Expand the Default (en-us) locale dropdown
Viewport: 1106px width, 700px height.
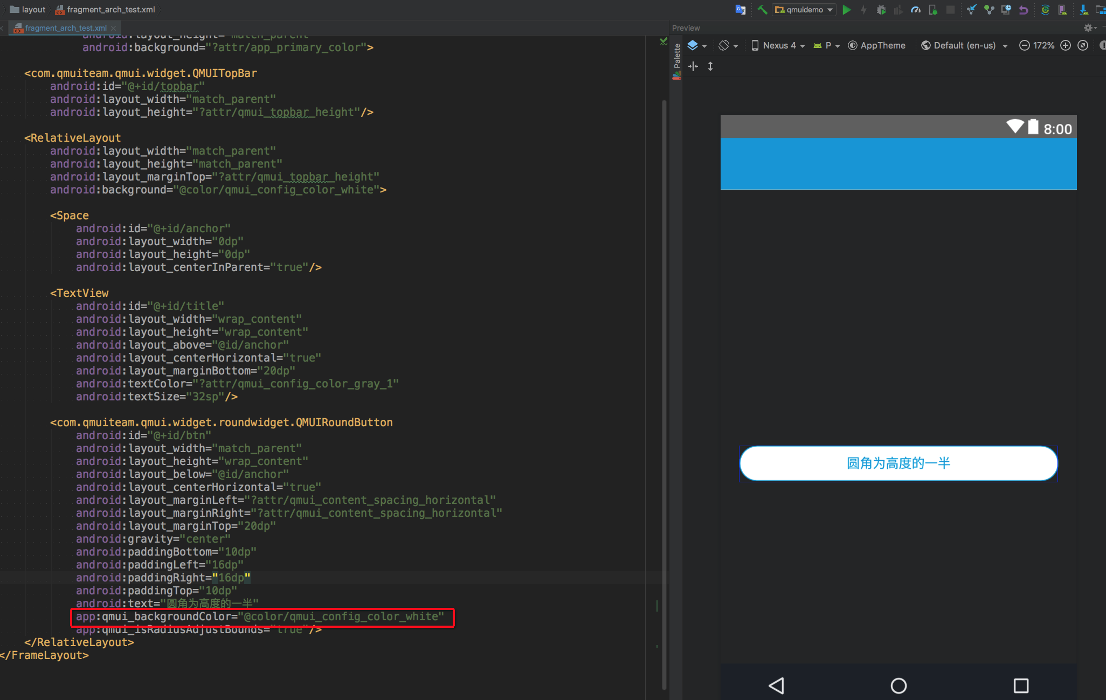point(964,45)
